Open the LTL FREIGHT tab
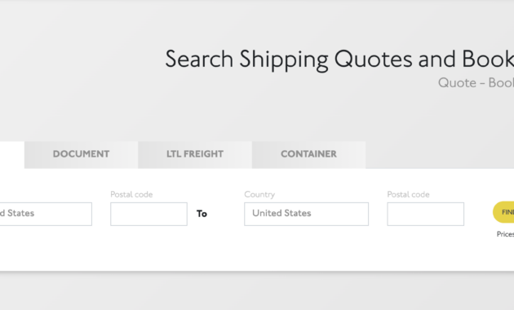Screen dimensions: 514x310 (195, 155)
